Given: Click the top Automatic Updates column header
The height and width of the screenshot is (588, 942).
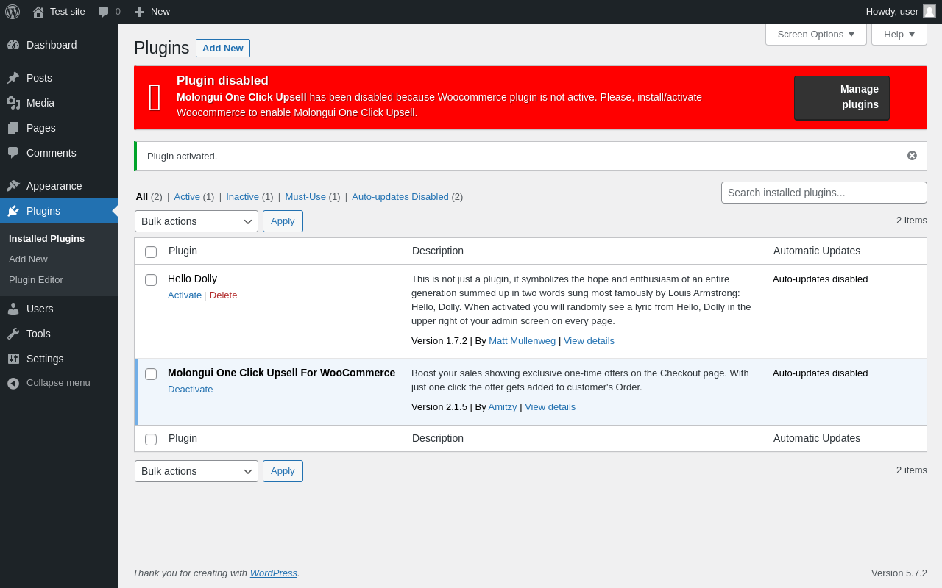Looking at the screenshot, I should point(817,251).
